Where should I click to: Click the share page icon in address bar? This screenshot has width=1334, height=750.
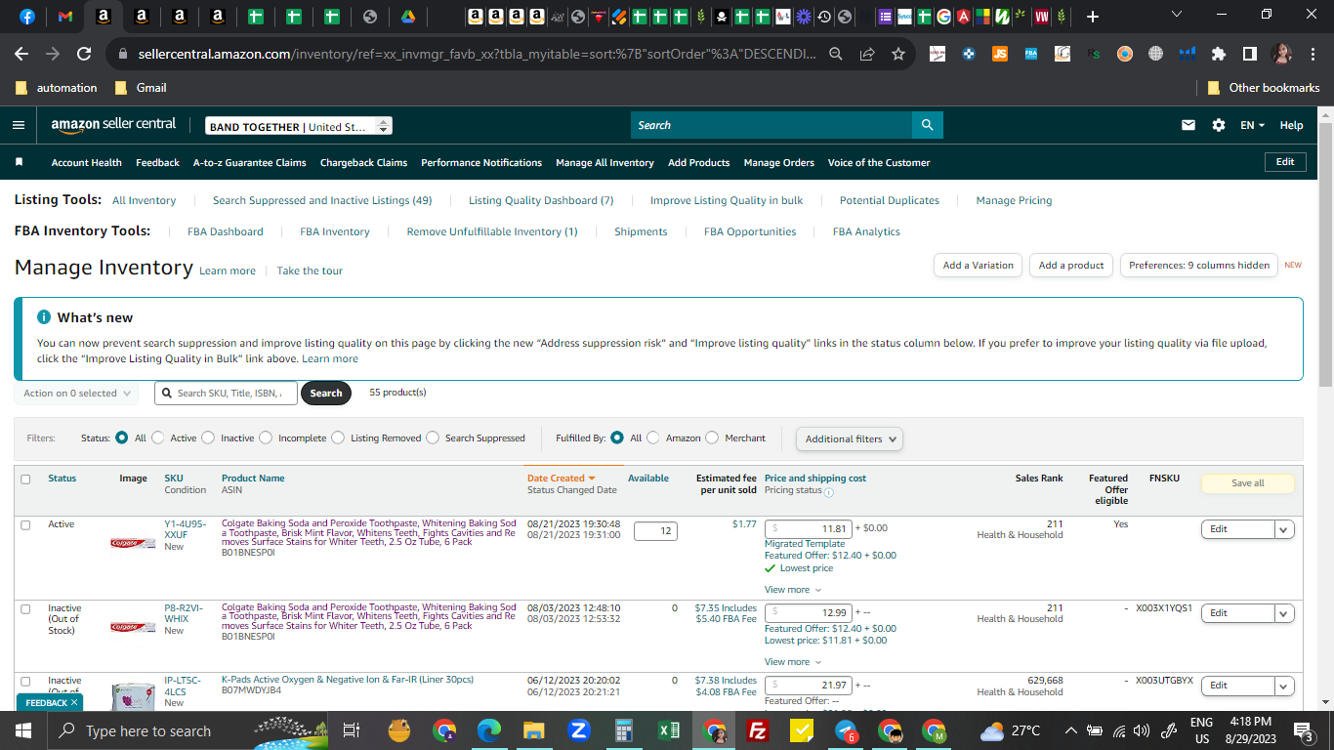(867, 54)
